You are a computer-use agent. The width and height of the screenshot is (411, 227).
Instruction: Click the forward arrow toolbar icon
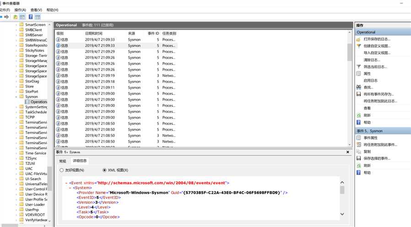click(6, 17)
